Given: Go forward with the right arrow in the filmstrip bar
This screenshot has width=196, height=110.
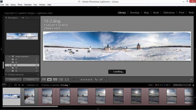Looking at the screenshot, I should pyautogui.click(x=23, y=85).
